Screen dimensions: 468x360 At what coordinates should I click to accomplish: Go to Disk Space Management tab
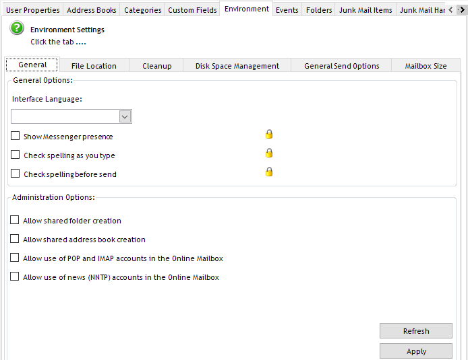tap(237, 66)
